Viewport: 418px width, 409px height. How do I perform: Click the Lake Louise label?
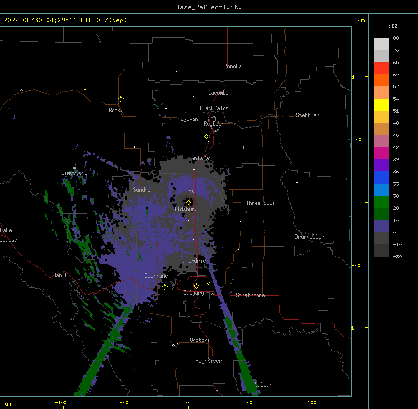click(8, 235)
